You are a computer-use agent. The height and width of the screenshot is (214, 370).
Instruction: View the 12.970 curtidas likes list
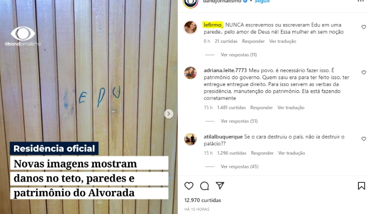[x=202, y=201]
